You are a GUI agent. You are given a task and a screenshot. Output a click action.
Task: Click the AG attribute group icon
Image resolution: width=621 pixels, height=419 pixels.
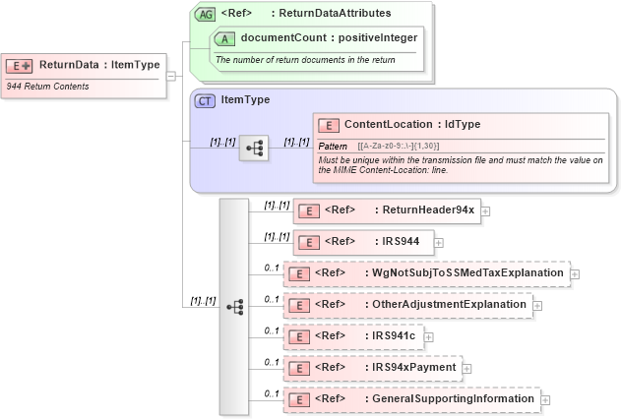point(205,15)
